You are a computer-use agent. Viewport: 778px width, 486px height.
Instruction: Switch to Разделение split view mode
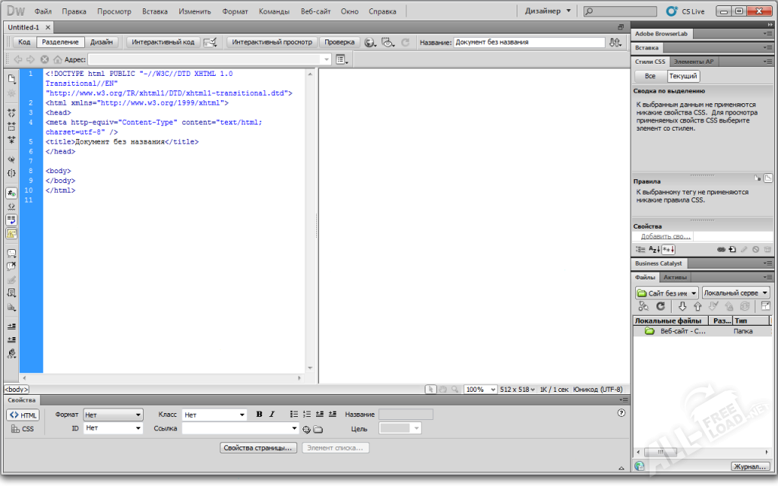(x=60, y=43)
